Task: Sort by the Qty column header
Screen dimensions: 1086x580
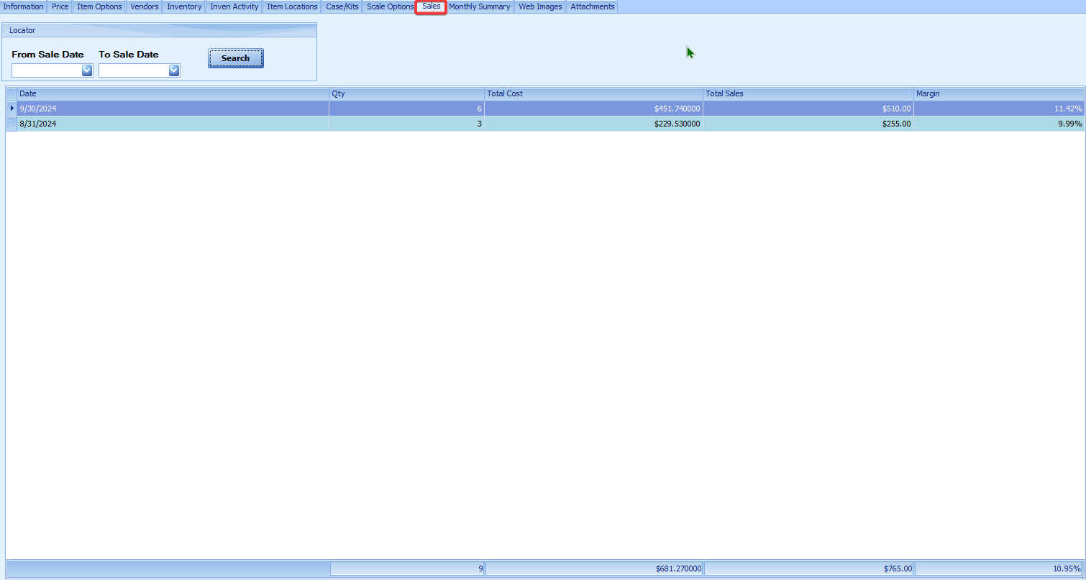Action: pos(406,93)
